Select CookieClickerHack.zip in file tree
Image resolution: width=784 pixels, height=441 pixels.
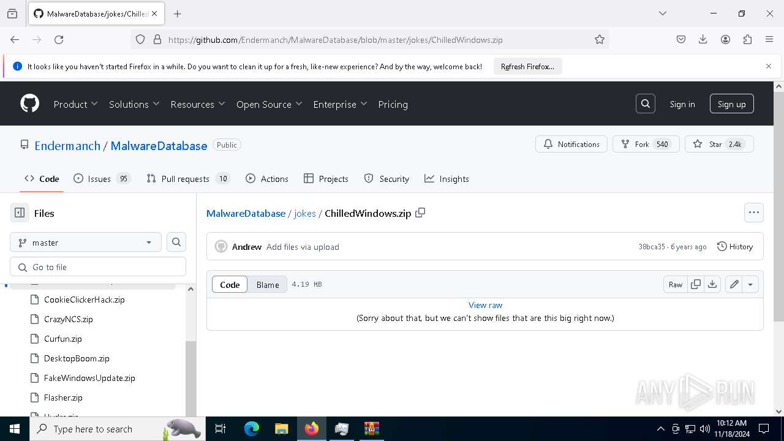85,300
